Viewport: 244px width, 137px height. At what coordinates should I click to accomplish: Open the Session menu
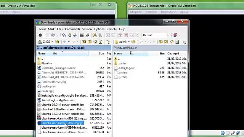point(87,29)
